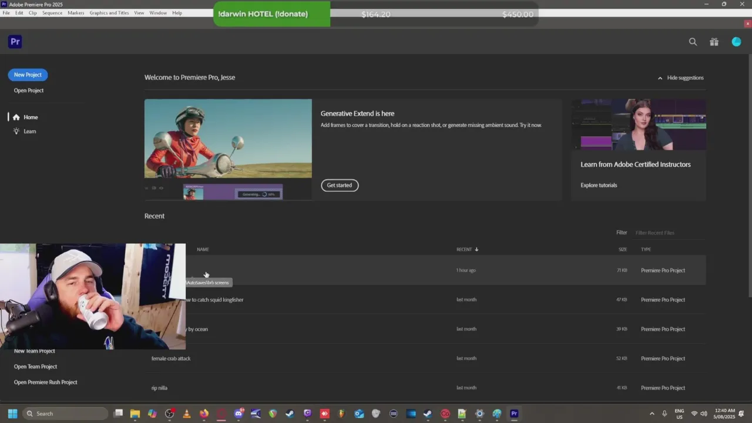Sort recent files by the SIZE column
Screen dimensions: 752x423
[622, 249]
